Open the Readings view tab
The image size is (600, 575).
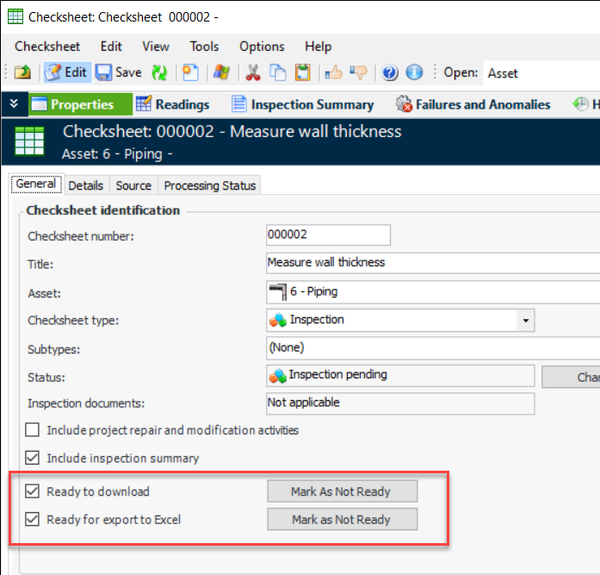pos(172,104)
